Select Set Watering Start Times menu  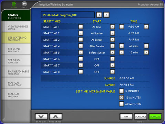click(x=16, y=38)
